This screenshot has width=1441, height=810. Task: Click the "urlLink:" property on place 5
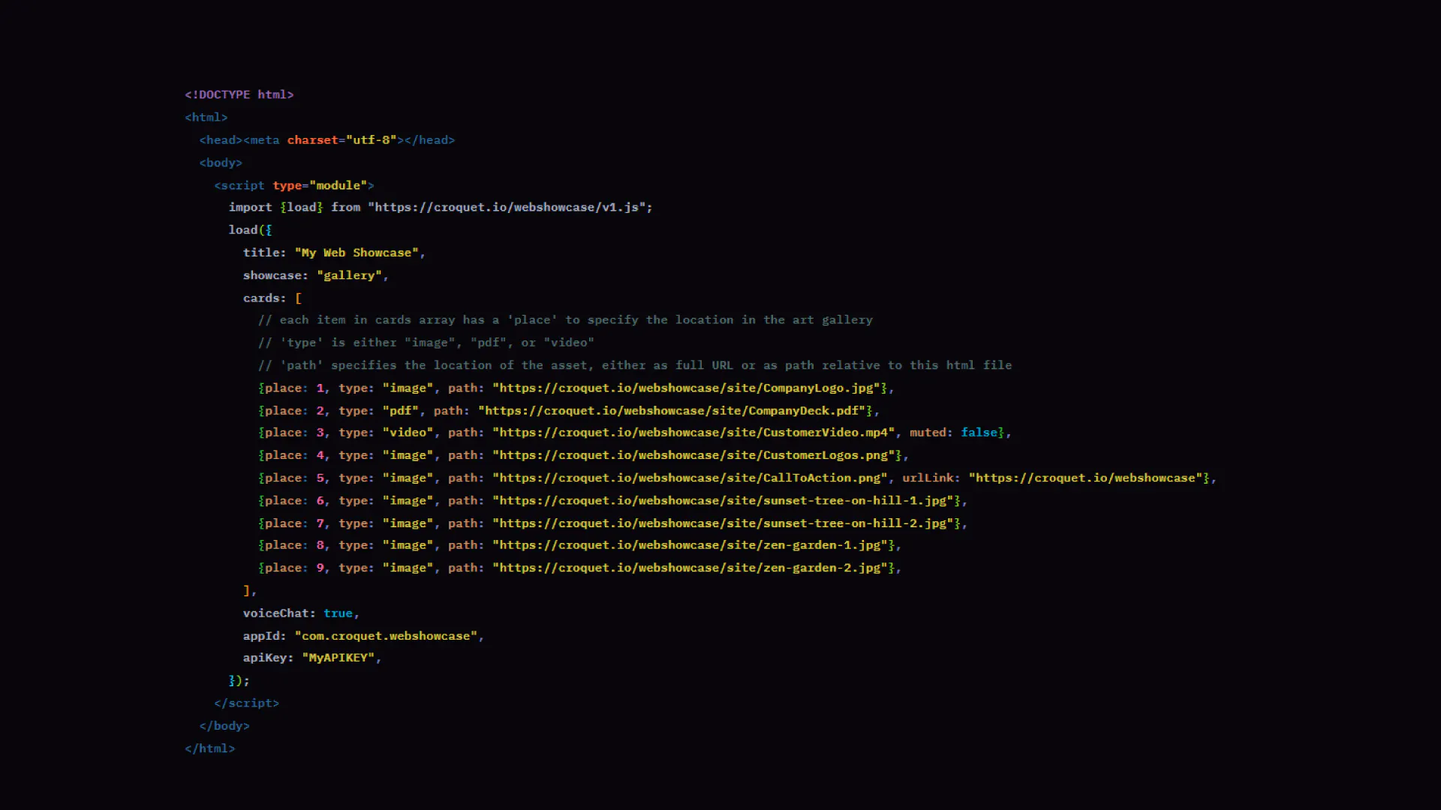click(931, 478)
